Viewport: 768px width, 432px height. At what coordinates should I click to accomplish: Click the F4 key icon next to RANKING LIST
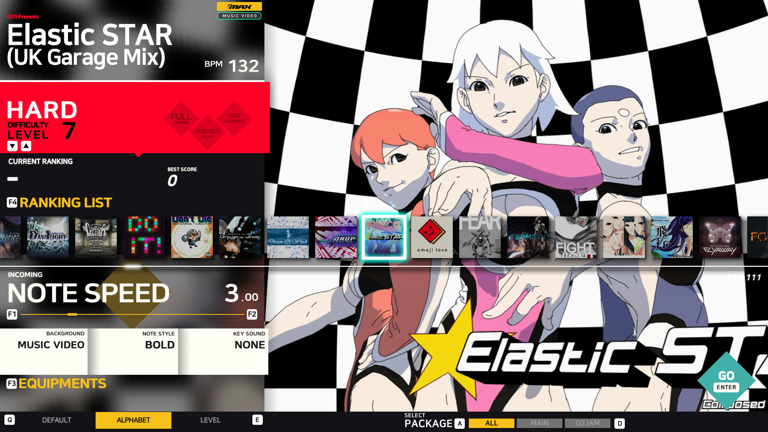tap(12, 202)
